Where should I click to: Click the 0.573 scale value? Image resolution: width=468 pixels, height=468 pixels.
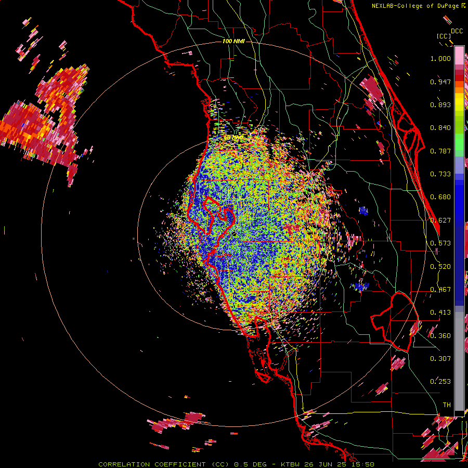tap(440, 243)
